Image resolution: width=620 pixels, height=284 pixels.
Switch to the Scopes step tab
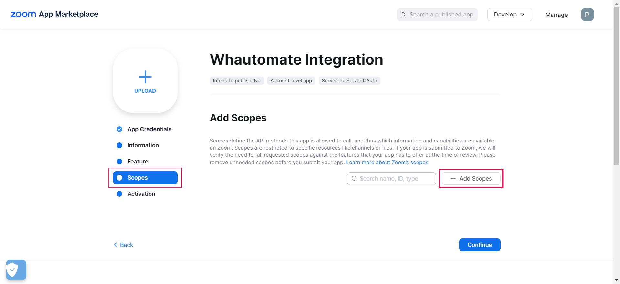145,178
